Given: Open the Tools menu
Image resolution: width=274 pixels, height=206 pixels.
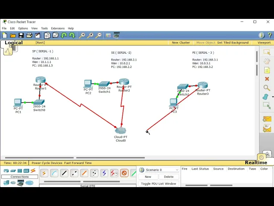Looking at the screenshot, I should [44, 28].
